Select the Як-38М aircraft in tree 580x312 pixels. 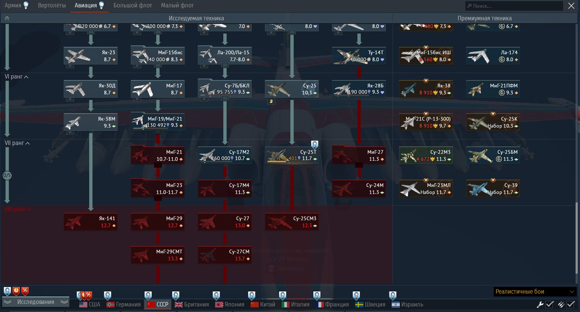point(91,122)
